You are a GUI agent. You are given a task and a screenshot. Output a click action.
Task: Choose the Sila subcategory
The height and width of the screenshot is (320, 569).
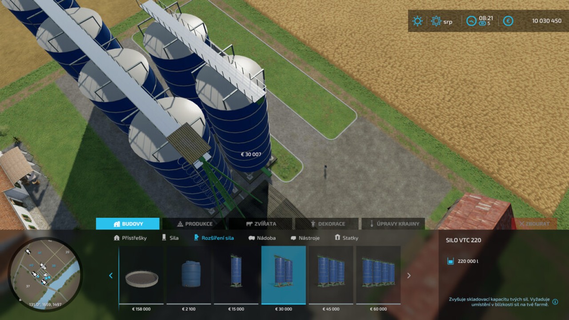[x=170, y=238]
